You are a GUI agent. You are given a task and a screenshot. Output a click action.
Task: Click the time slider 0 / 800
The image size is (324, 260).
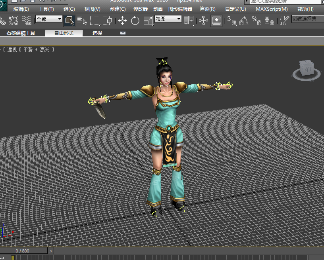pos(23,251)
